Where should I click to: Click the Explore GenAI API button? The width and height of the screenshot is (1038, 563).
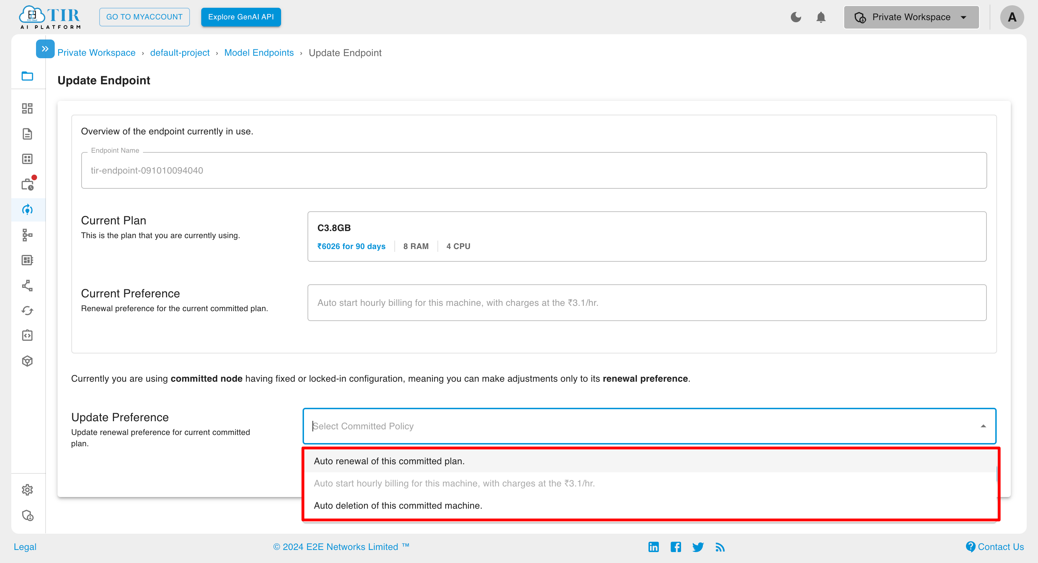241,17
